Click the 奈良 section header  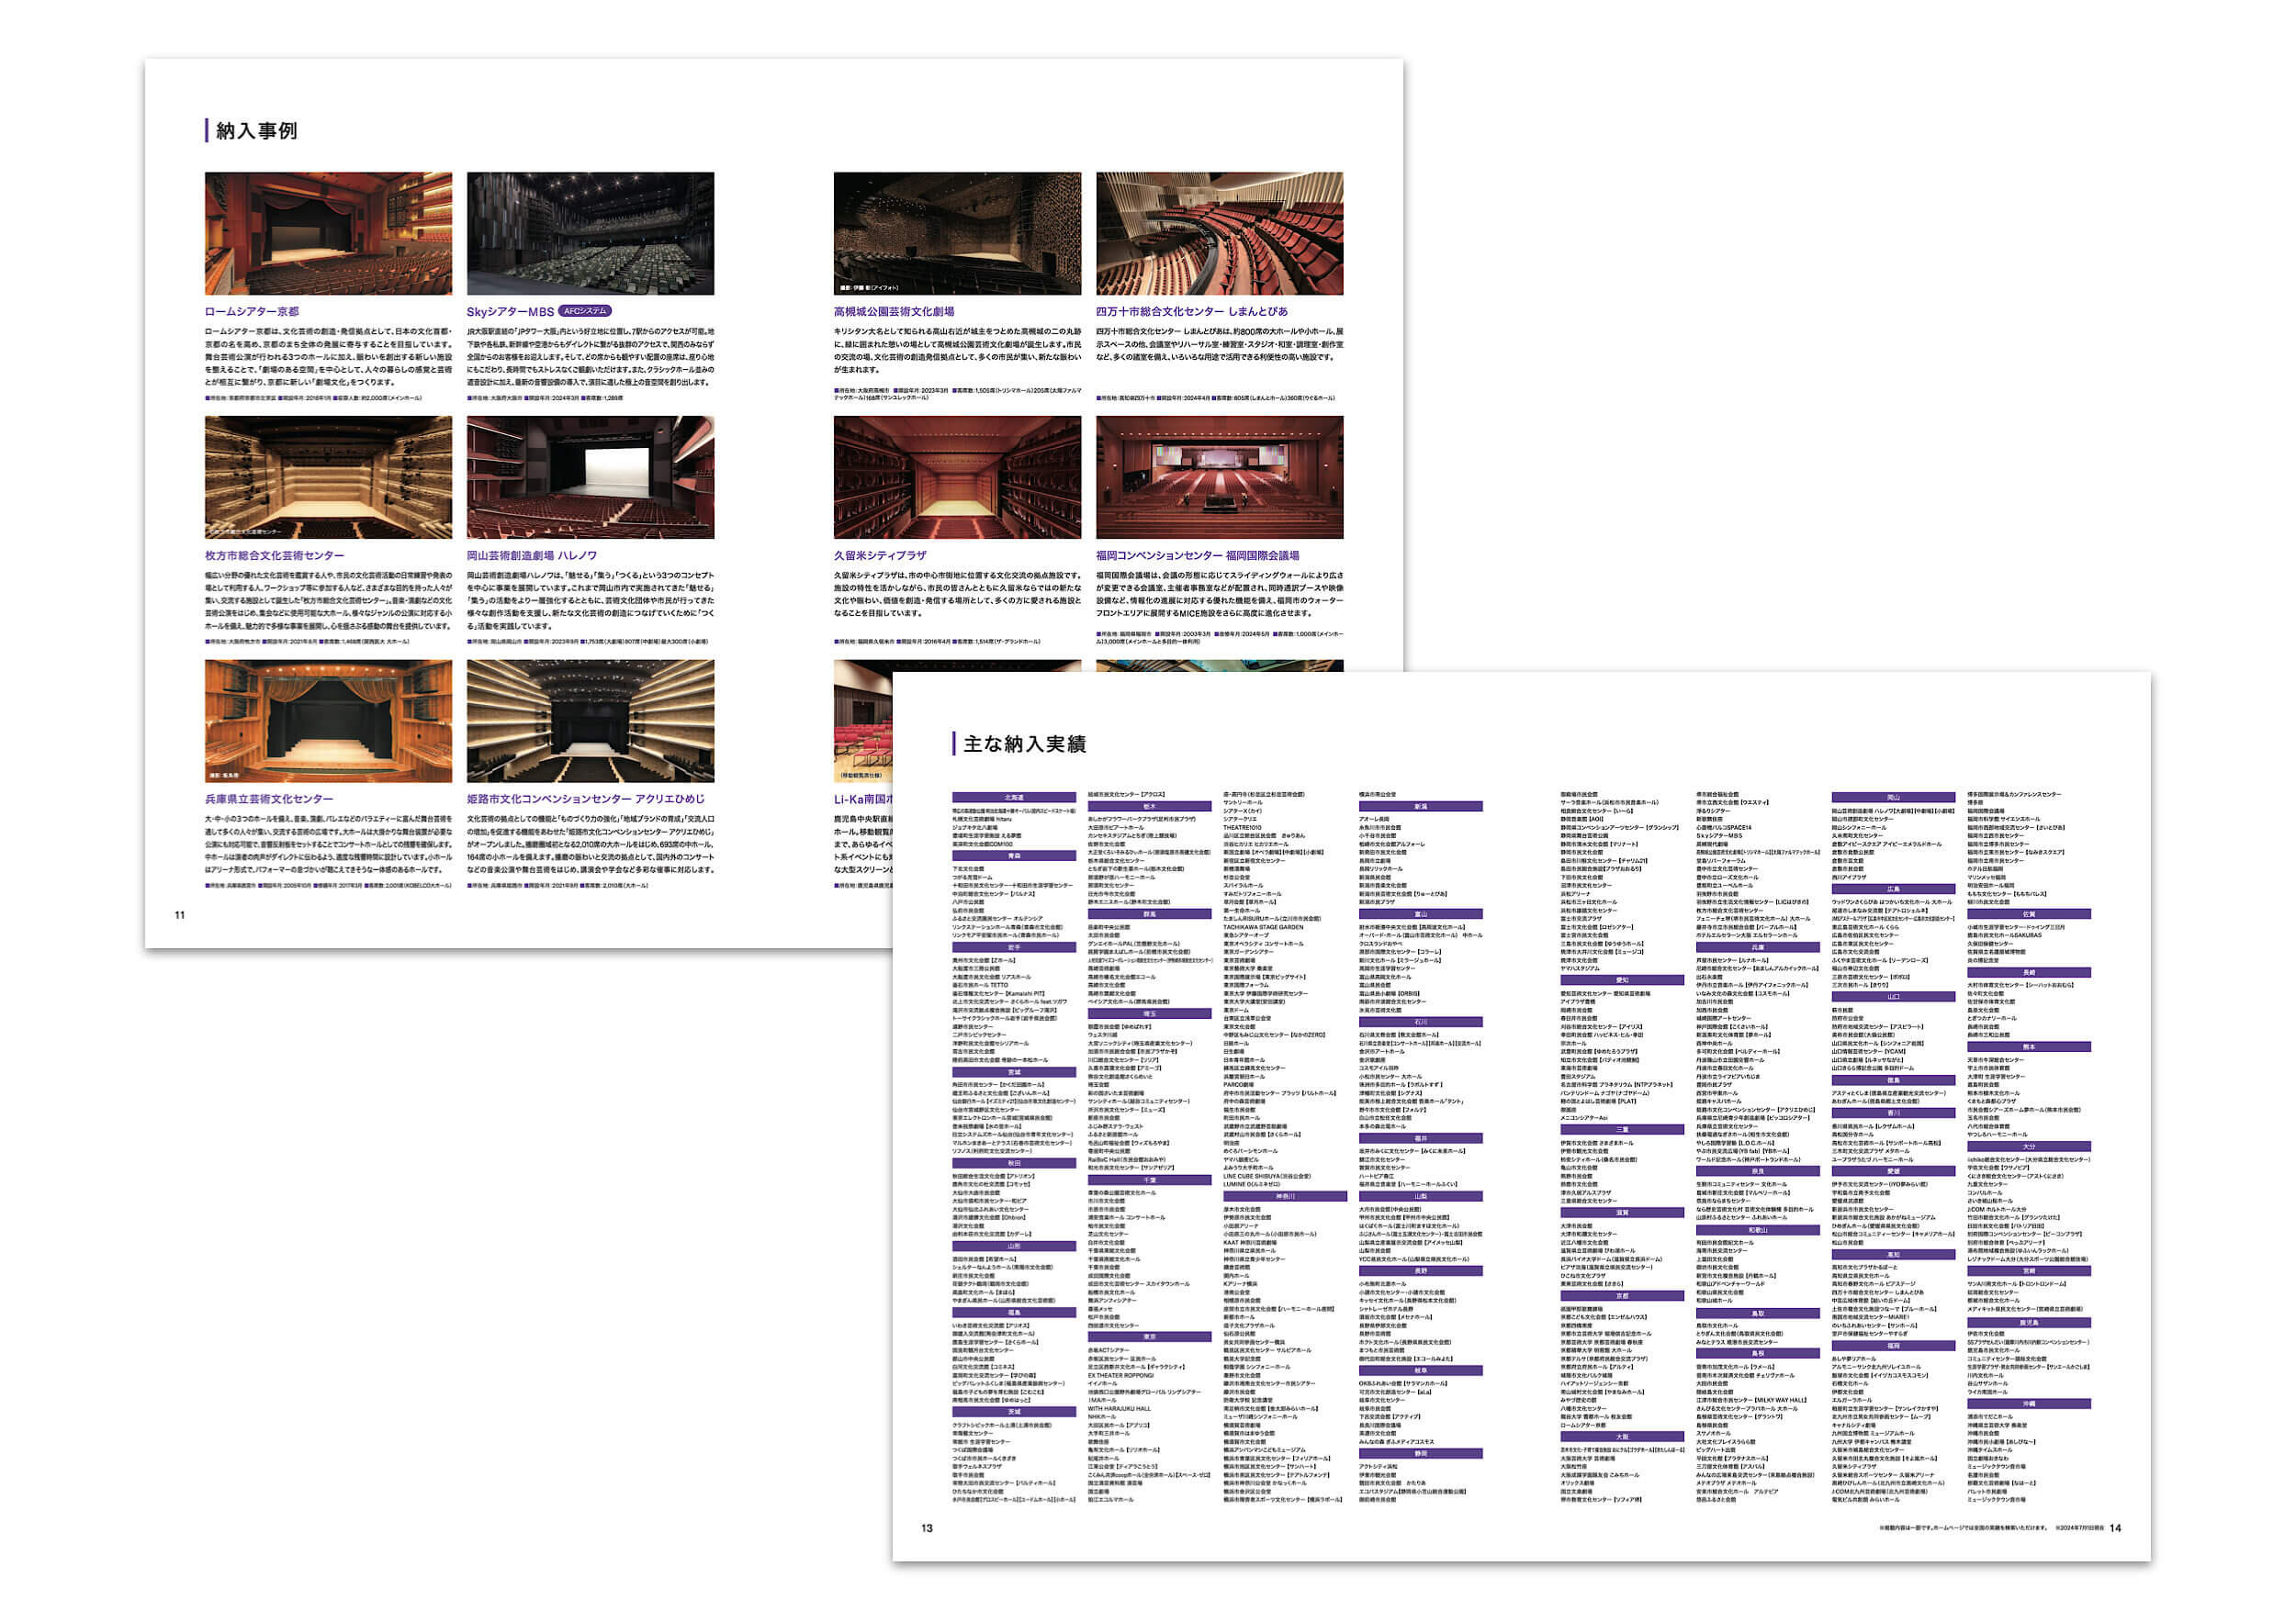click(1758, 1172)
